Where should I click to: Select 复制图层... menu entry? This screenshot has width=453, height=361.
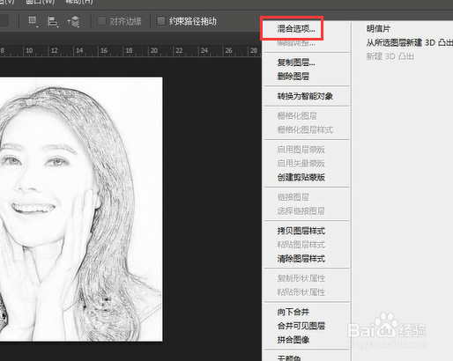pyautogui.click(x=296, y=63)
